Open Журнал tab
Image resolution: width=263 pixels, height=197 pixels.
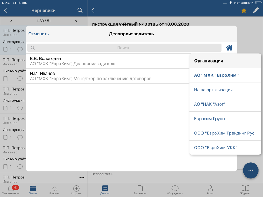245,190
